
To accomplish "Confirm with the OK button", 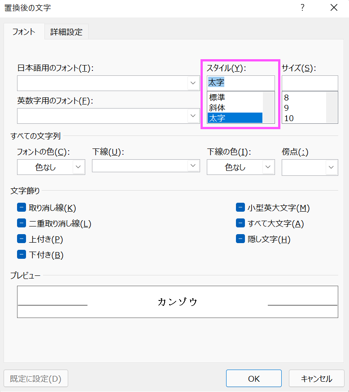I will pyautogui.click(x=254, y=378).
